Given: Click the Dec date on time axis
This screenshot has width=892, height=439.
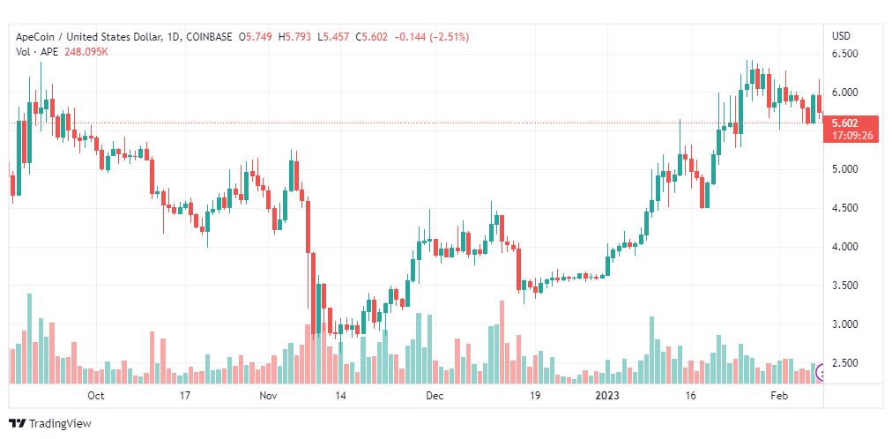Looking at the screenshot, I should [x=435, y=395].
